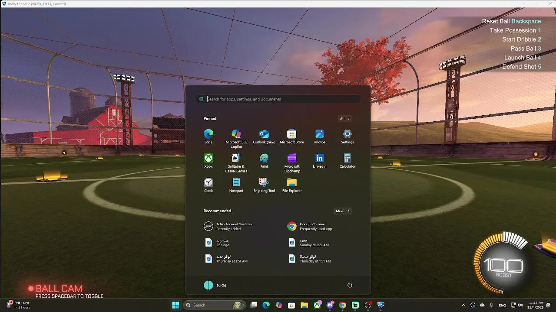Click the Start menu search field
This screenshot has height=312, width=556.
pos(278,99)
